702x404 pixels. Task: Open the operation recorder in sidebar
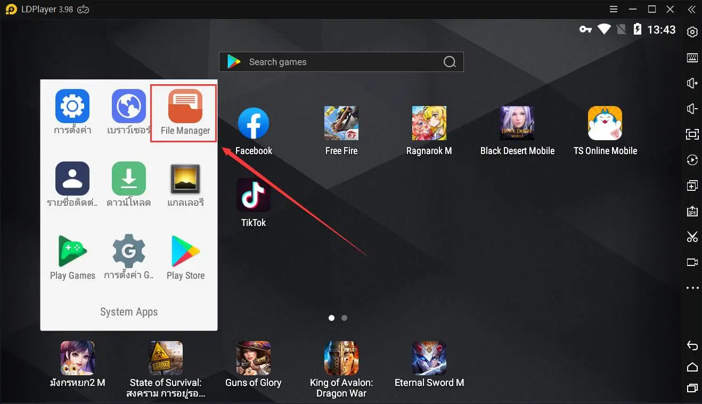click(692, 160)
